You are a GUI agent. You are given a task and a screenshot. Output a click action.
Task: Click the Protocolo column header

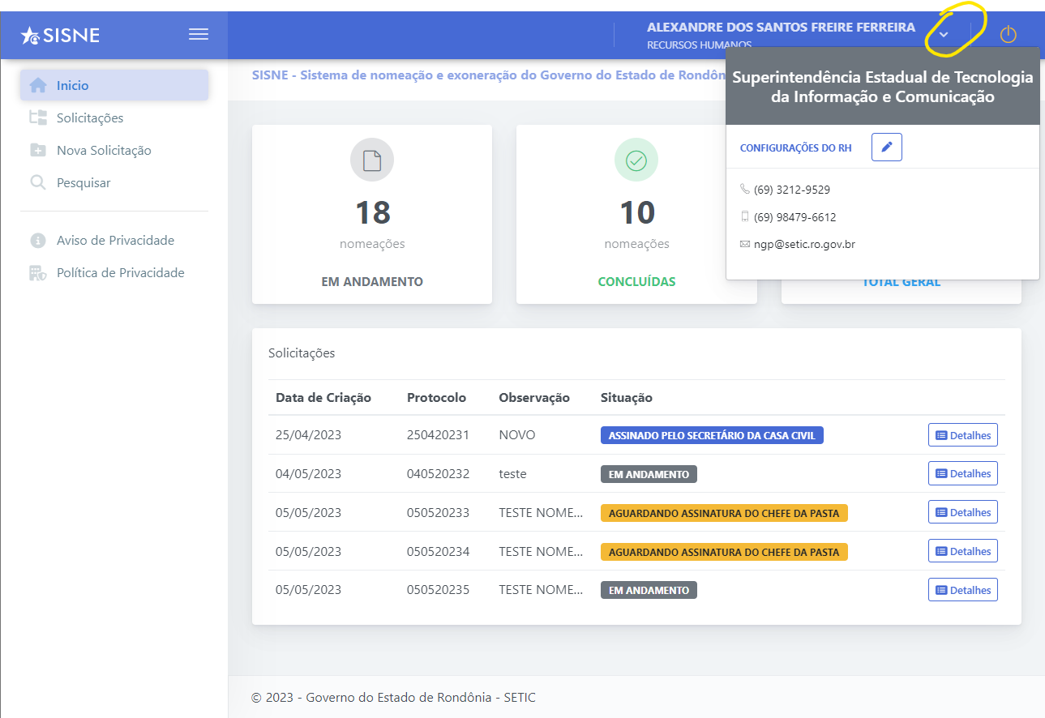[x=436, y=397]
